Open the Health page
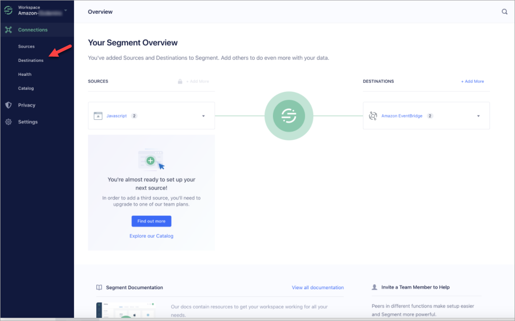Screen dimensions: 515x321 click(x=25, y=74)
